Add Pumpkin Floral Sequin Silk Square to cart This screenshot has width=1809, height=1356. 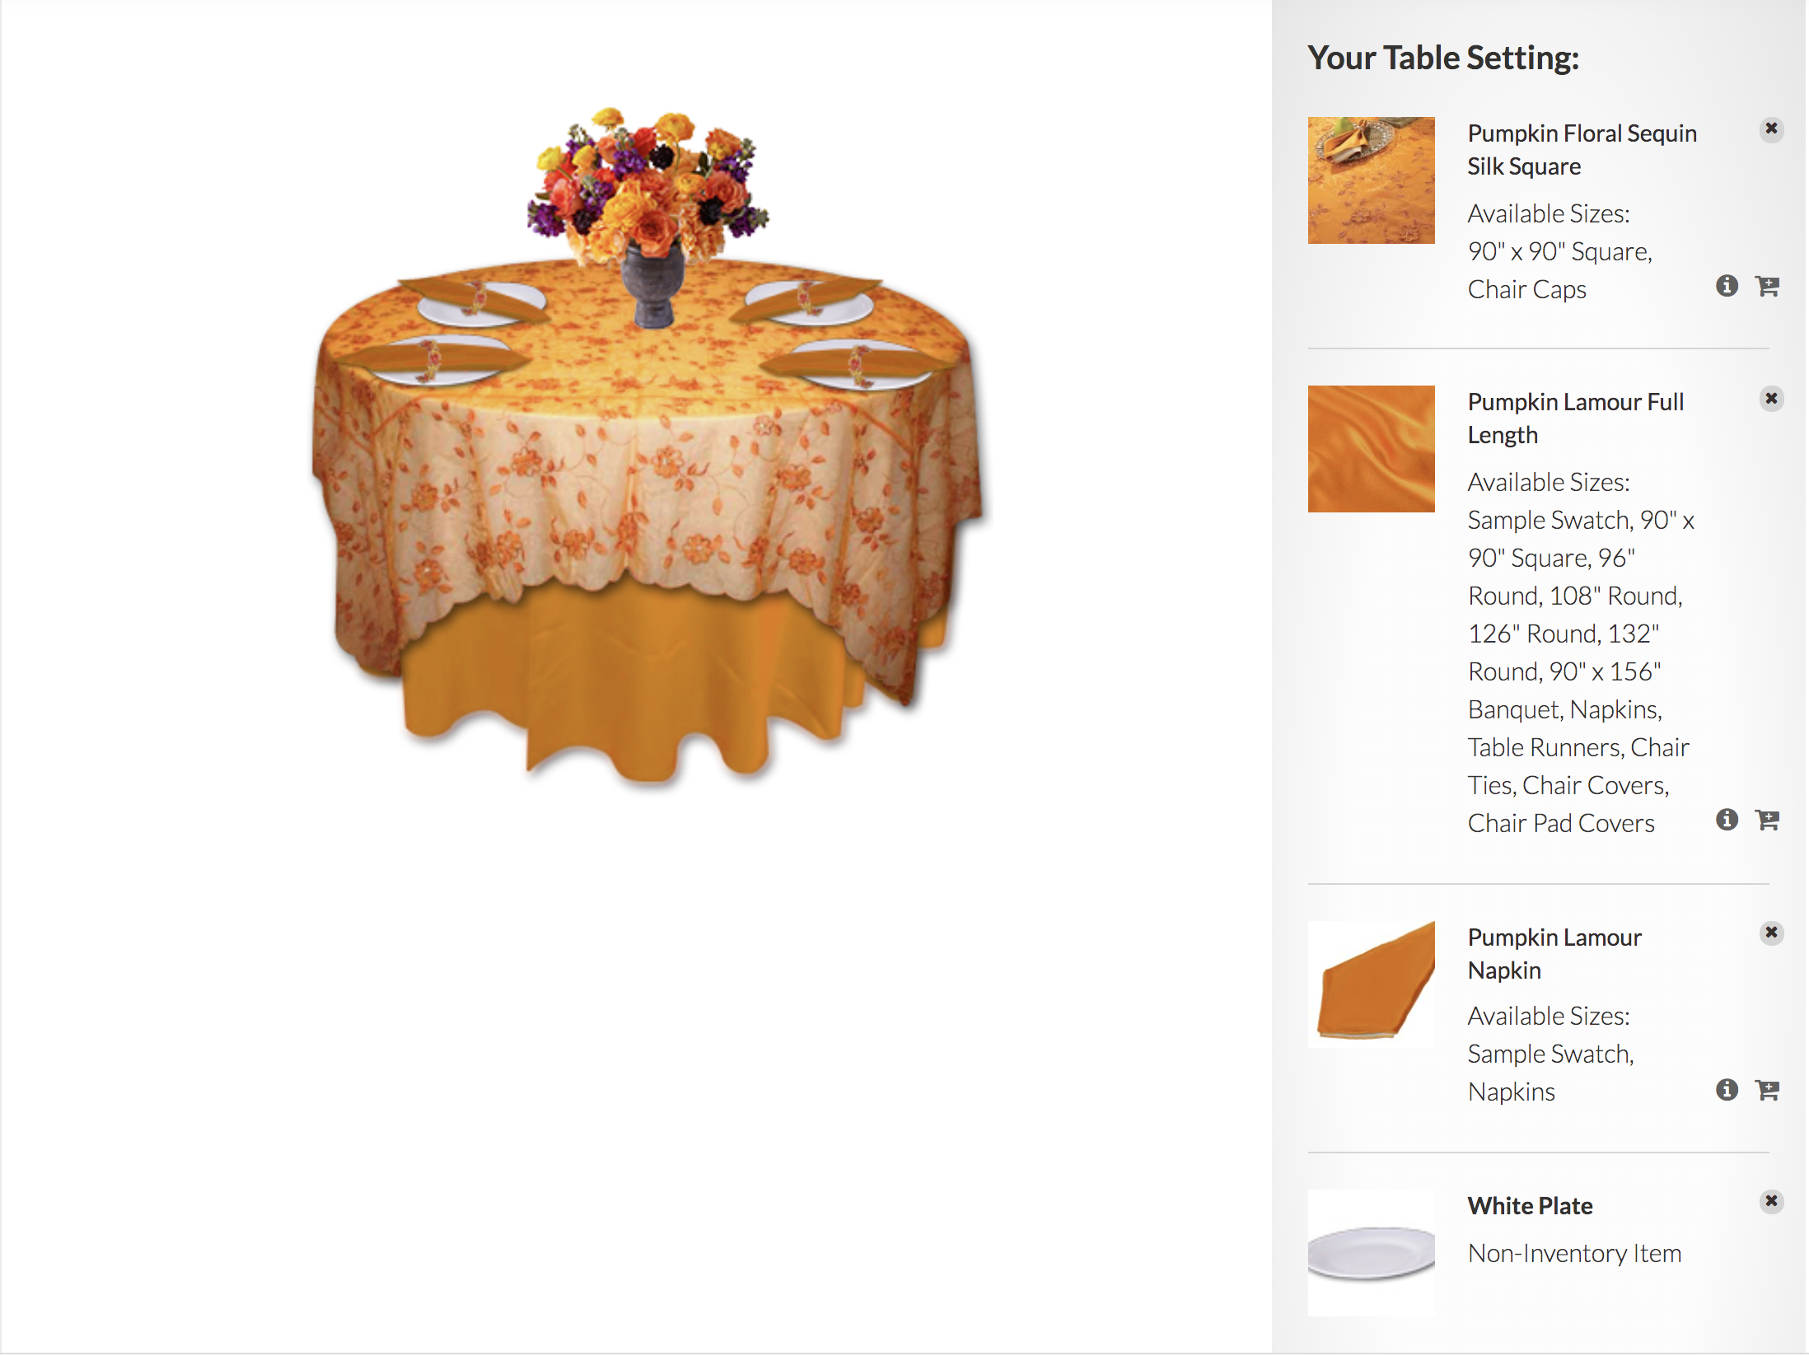tap(1767, 286)
